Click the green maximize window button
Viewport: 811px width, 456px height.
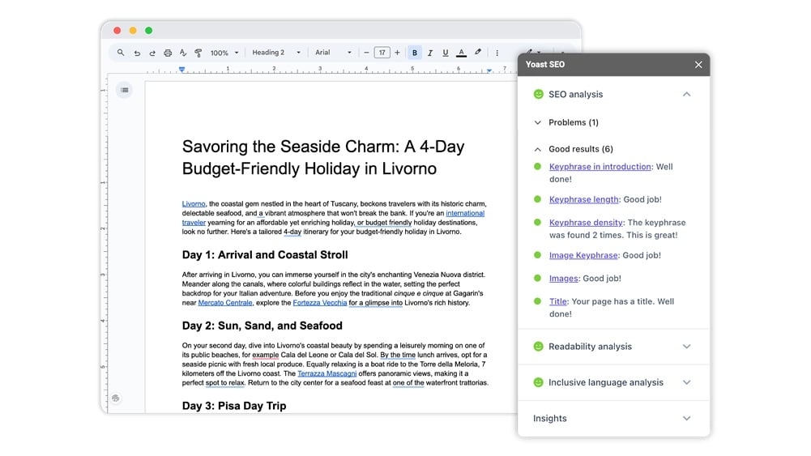(x=148, y=31)
